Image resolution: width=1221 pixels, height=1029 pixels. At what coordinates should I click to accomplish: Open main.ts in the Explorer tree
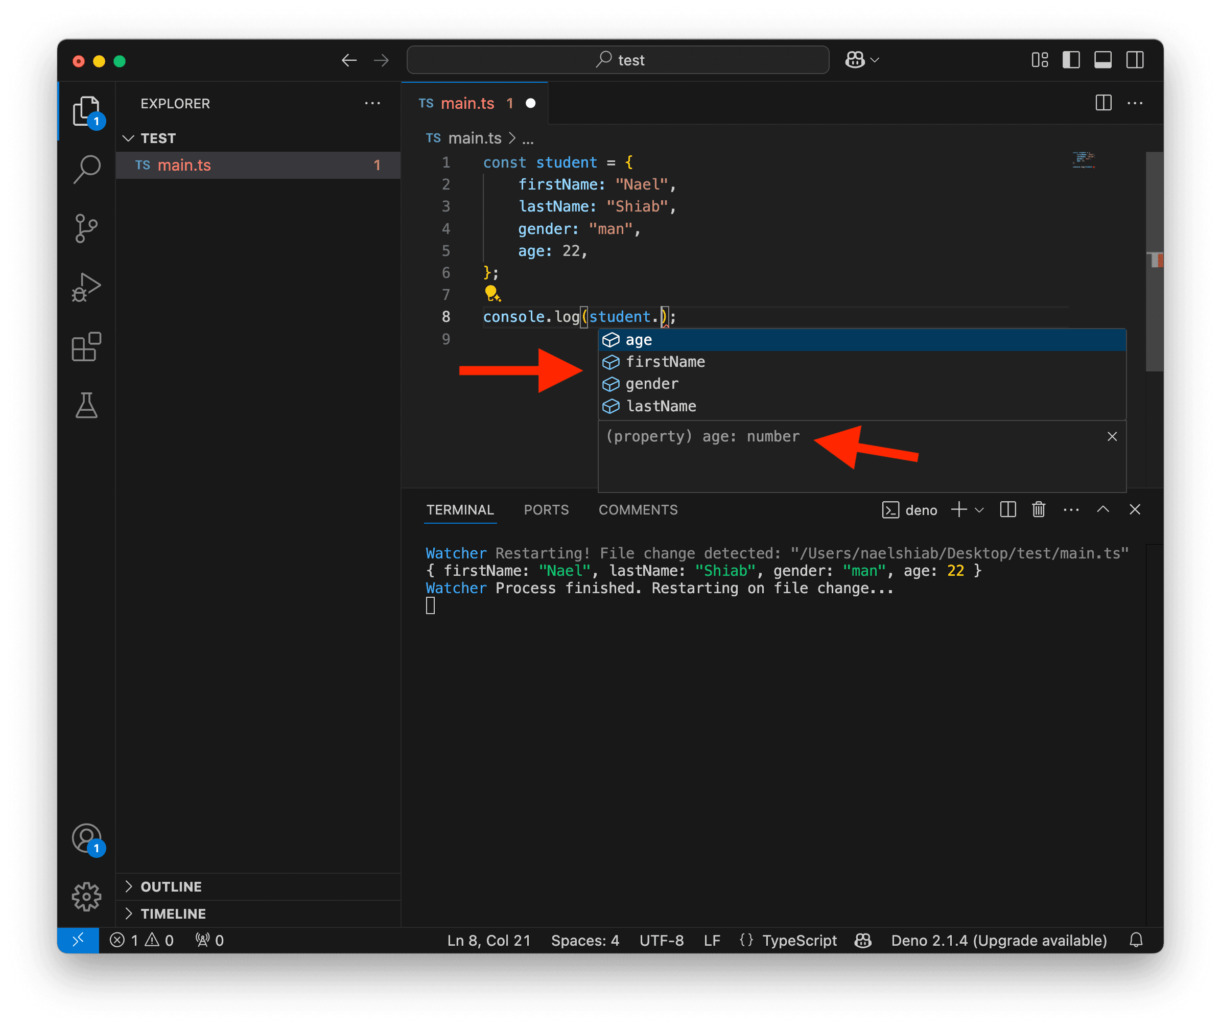(258, 165)
